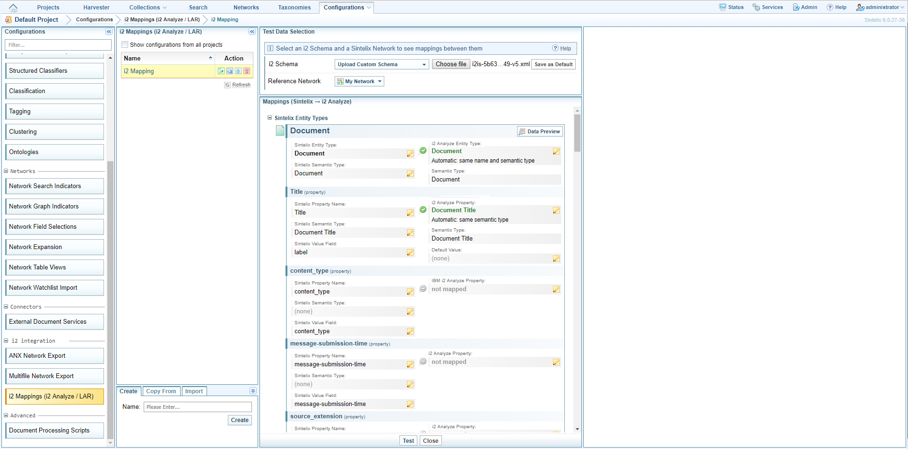The image size is (908, 449).
Task: Click the Data Preview button
Action: click(539, 131)
